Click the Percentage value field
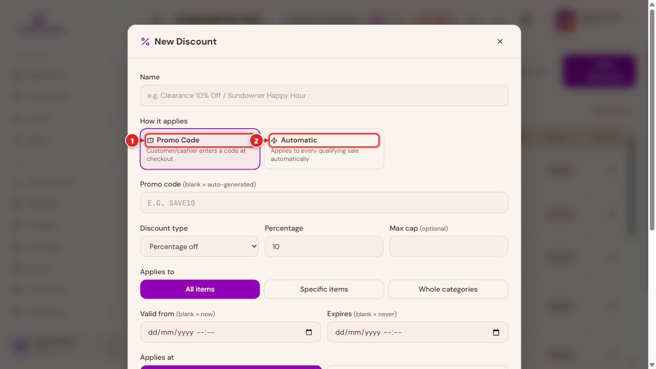Viewport: 656px width, 369px height. pyautogui.click(x=324, y=247)
